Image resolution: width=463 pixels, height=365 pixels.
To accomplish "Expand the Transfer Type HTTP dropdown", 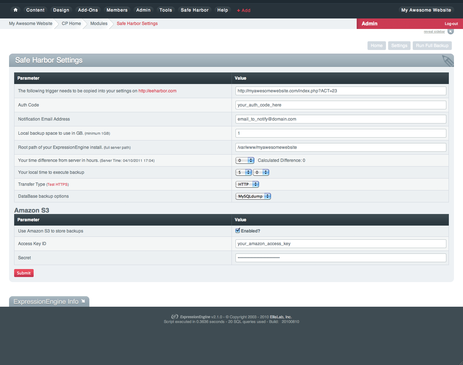I will point(247,184).
